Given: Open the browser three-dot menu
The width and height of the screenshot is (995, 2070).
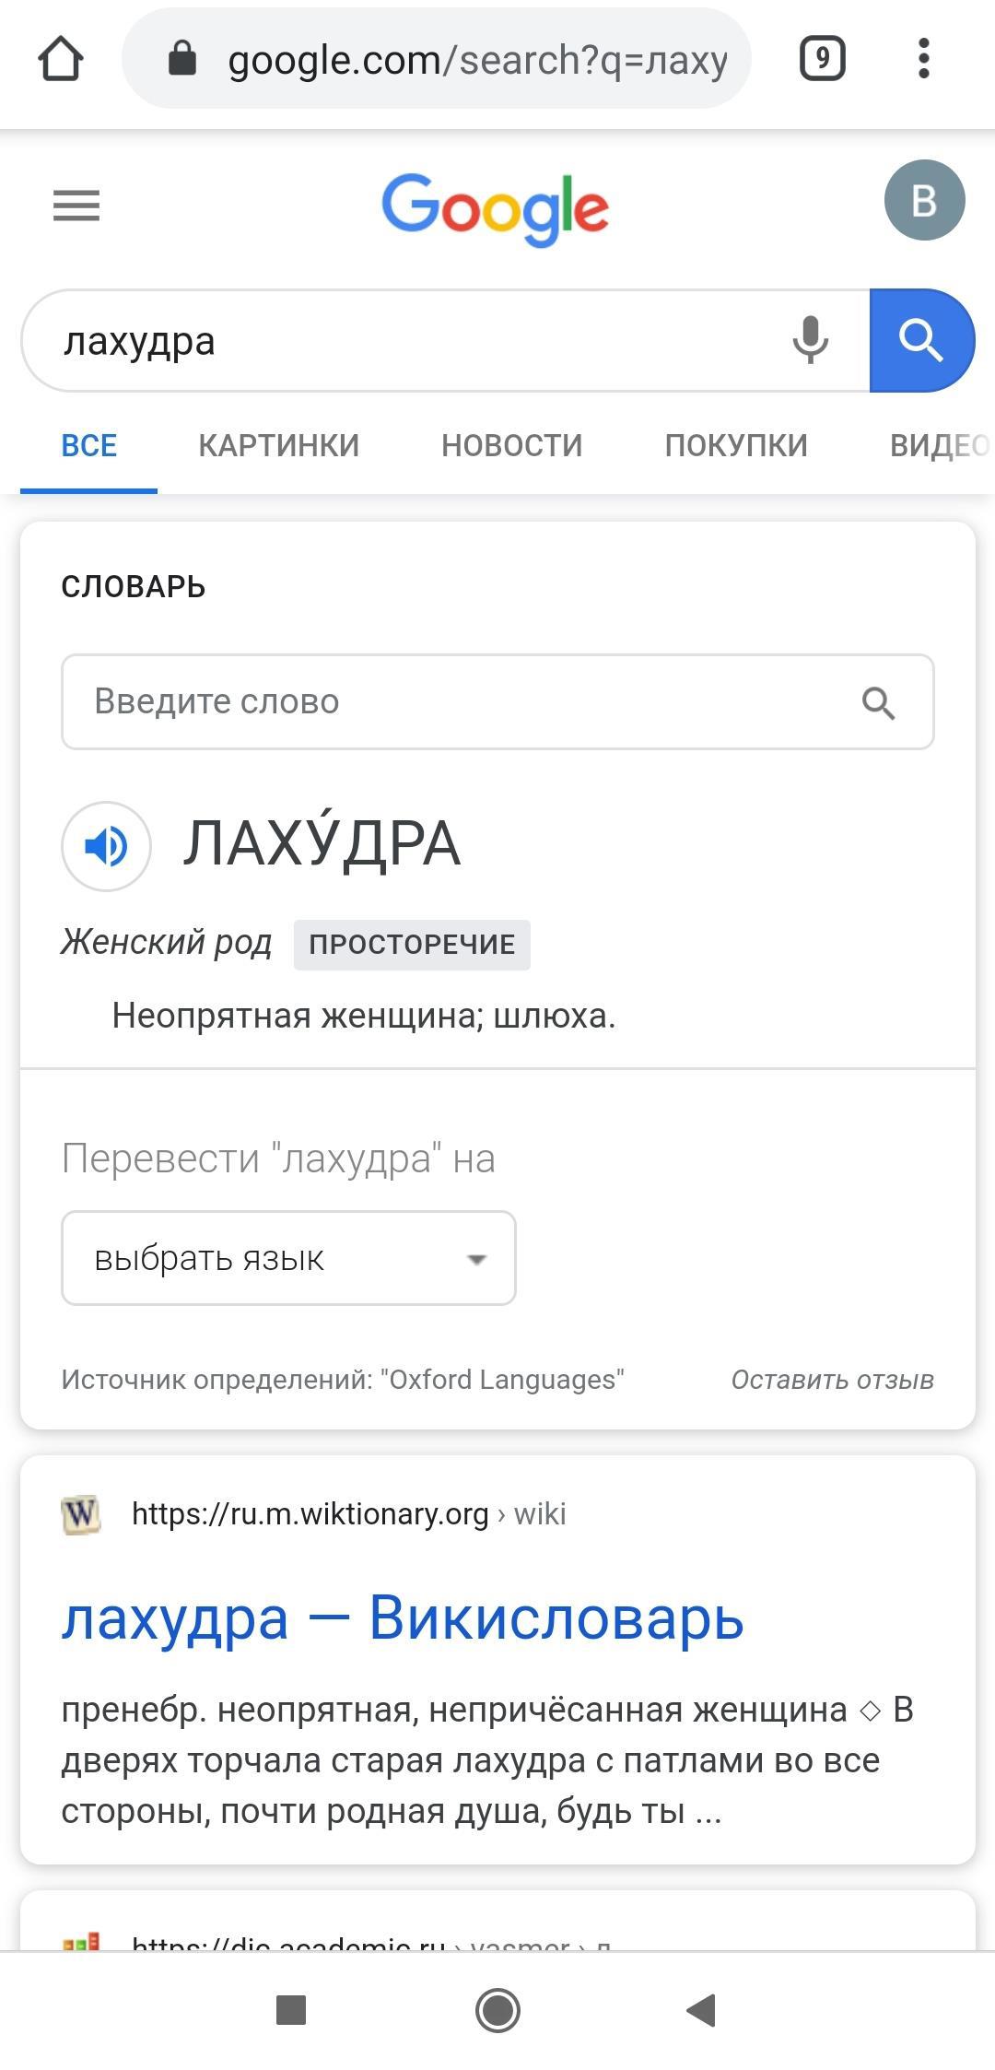Looking at the screenshot, I should (x=923, y=60).
